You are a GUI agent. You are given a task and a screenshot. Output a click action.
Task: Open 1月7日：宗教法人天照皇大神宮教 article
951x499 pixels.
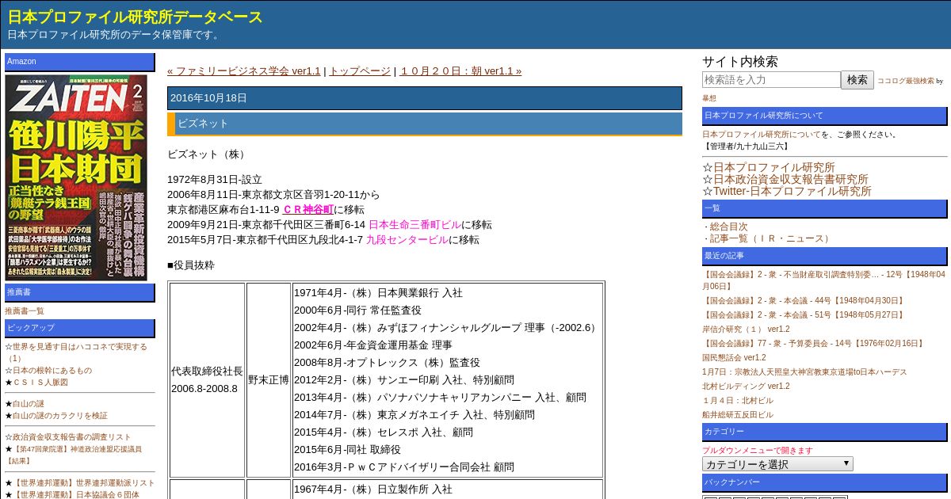click(x=804, y=372)
